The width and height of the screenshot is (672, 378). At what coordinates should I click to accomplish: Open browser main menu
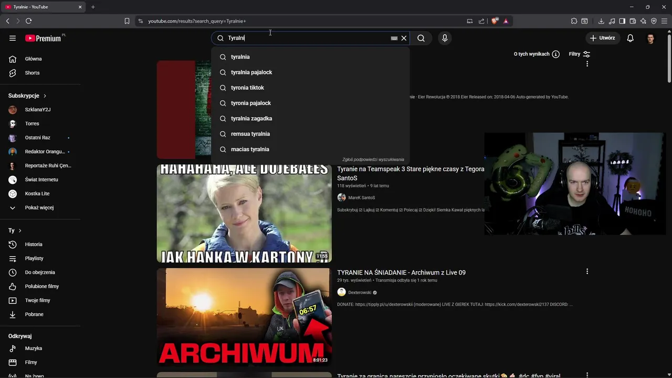664,21
